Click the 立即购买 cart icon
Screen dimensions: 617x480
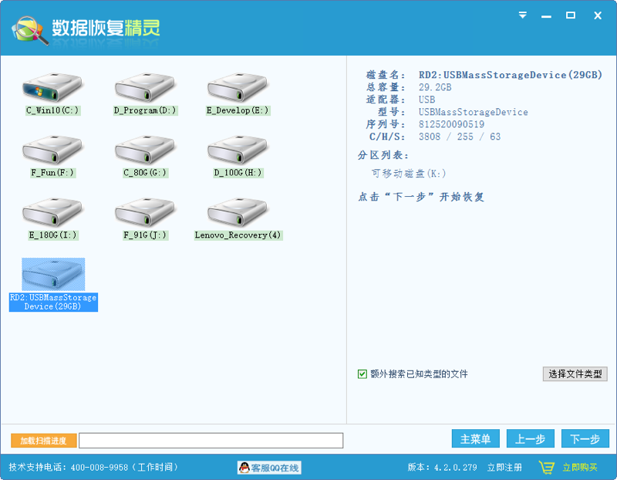547,468
